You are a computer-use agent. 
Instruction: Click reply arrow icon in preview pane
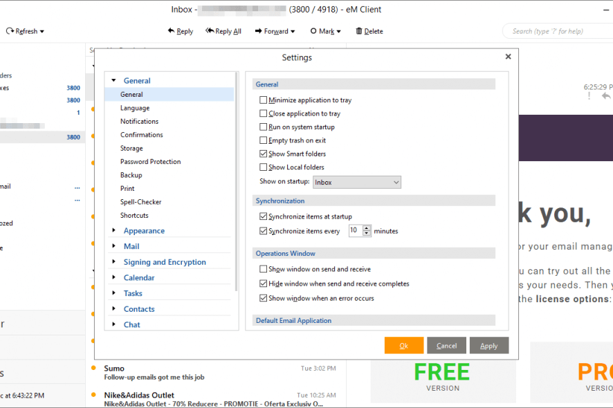coord(605,95)
